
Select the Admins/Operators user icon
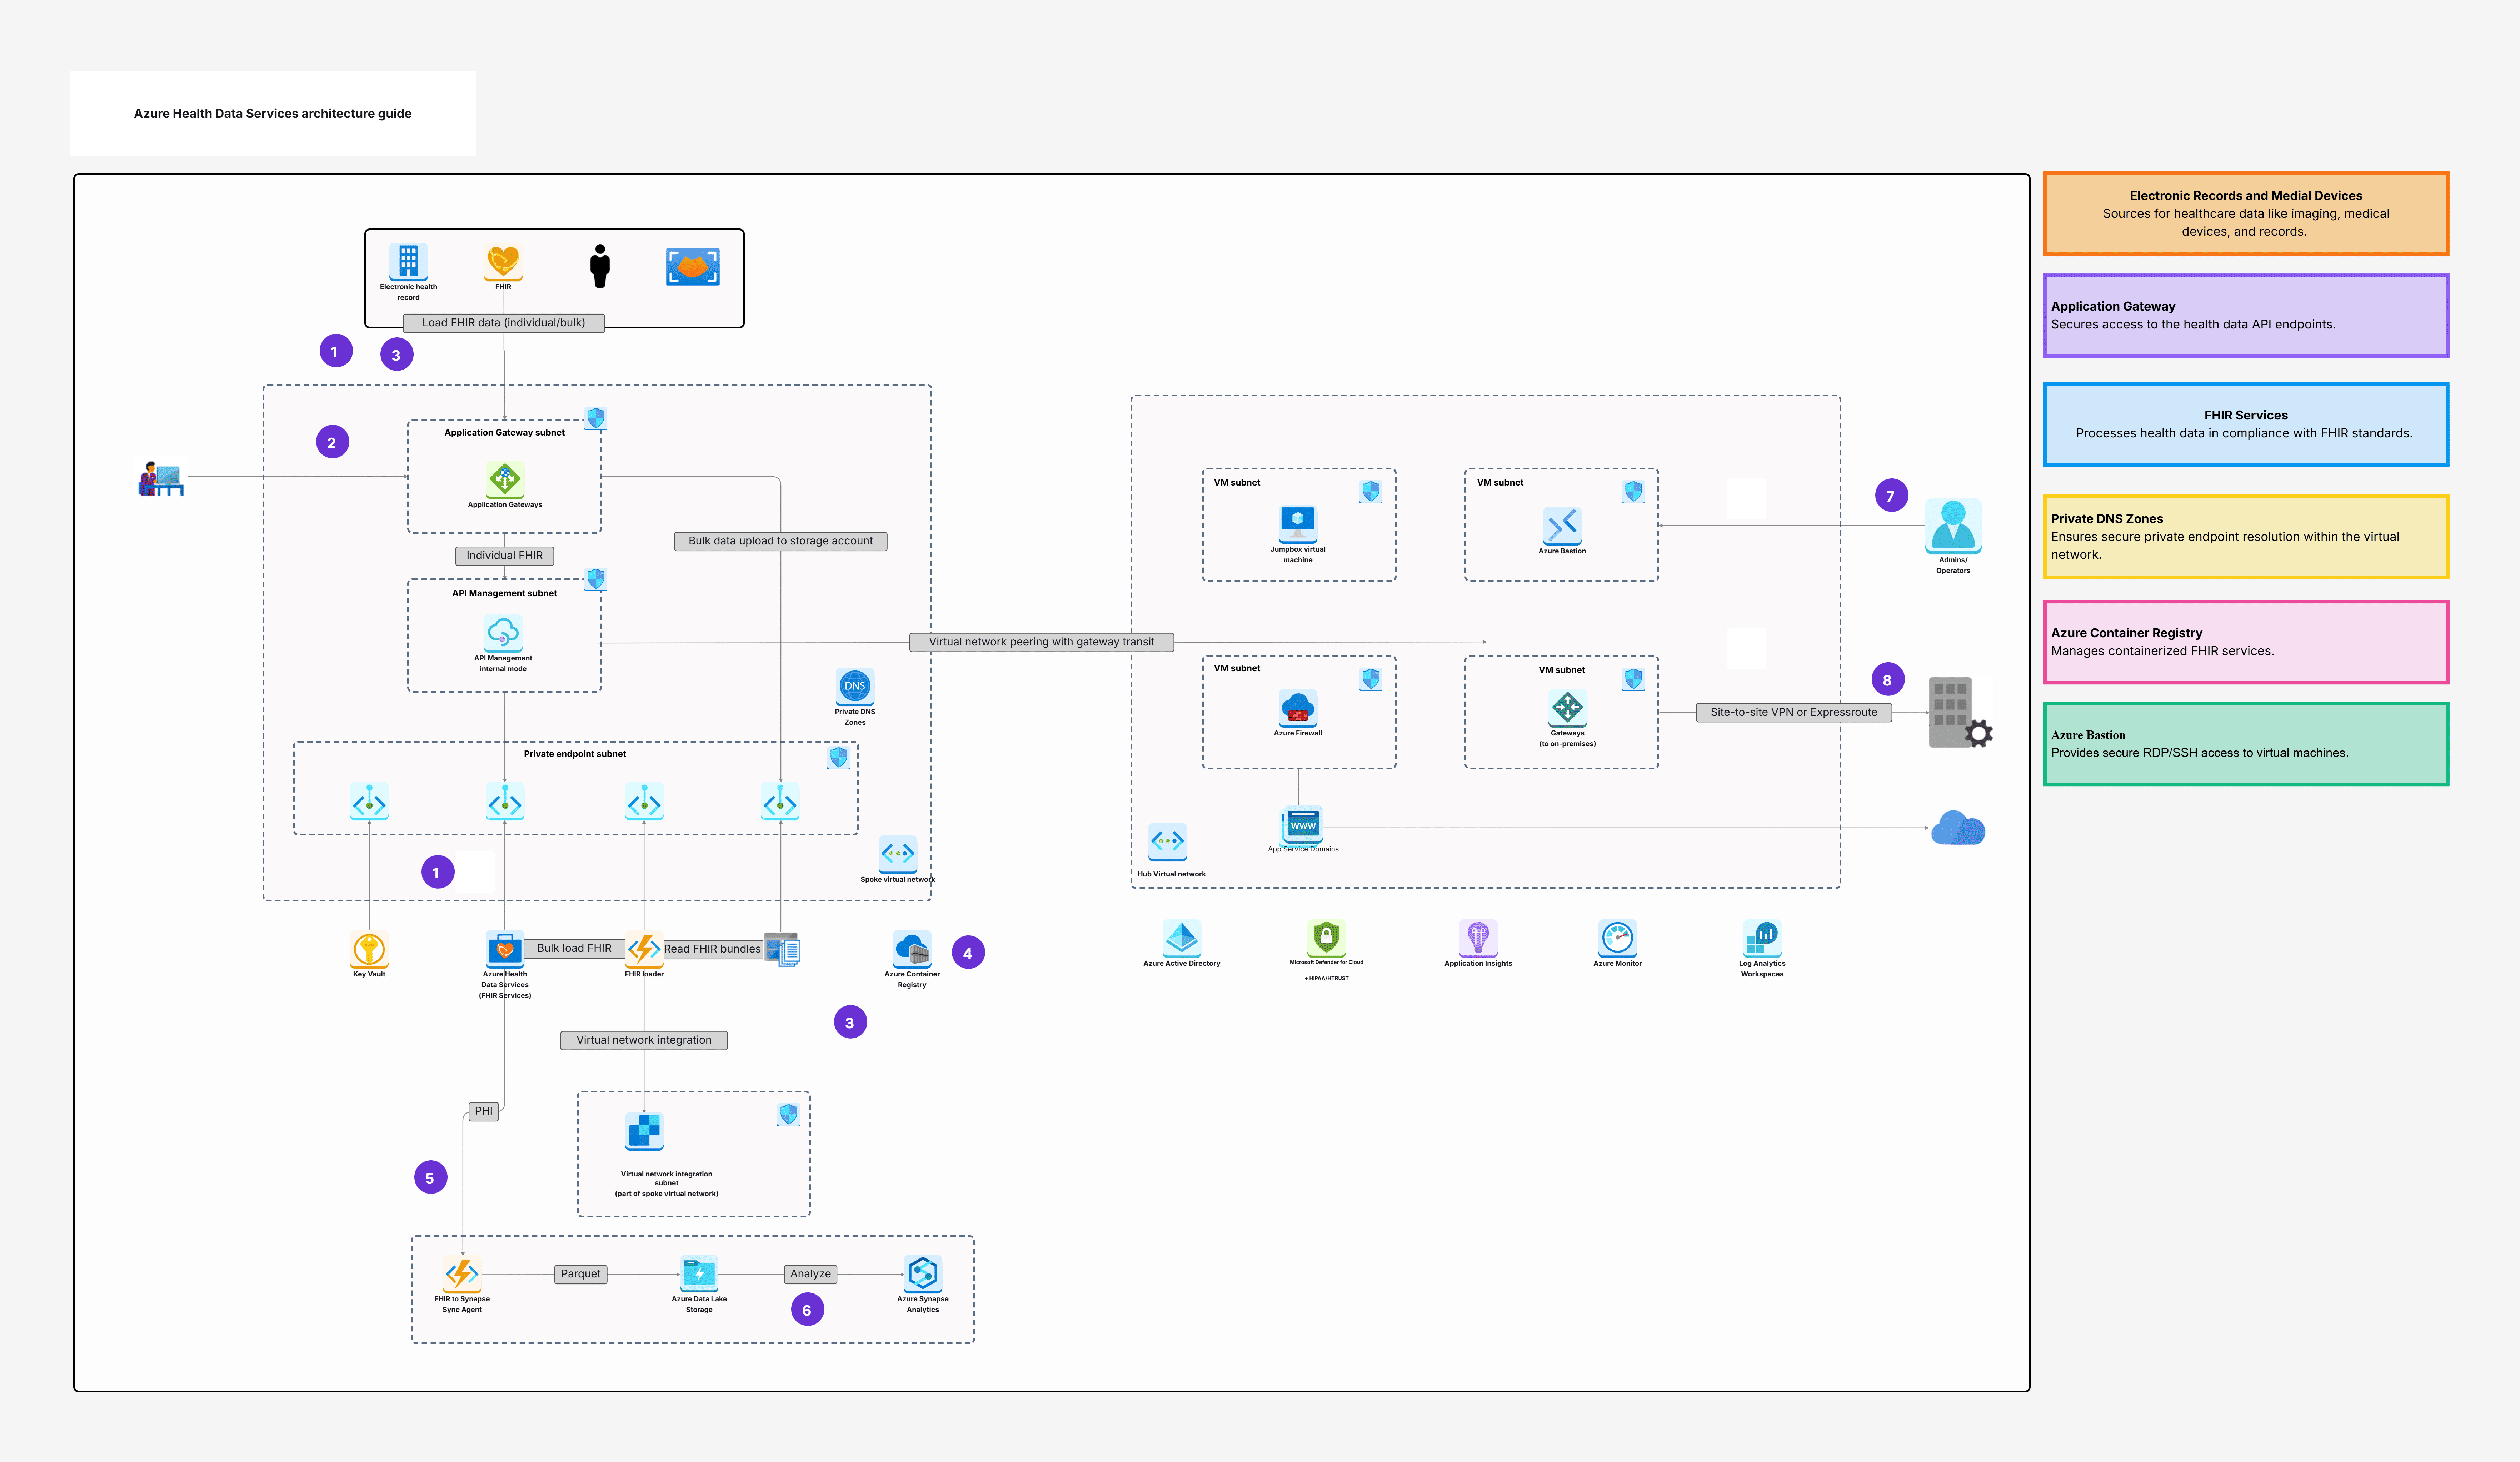[x=1953, y=527]
